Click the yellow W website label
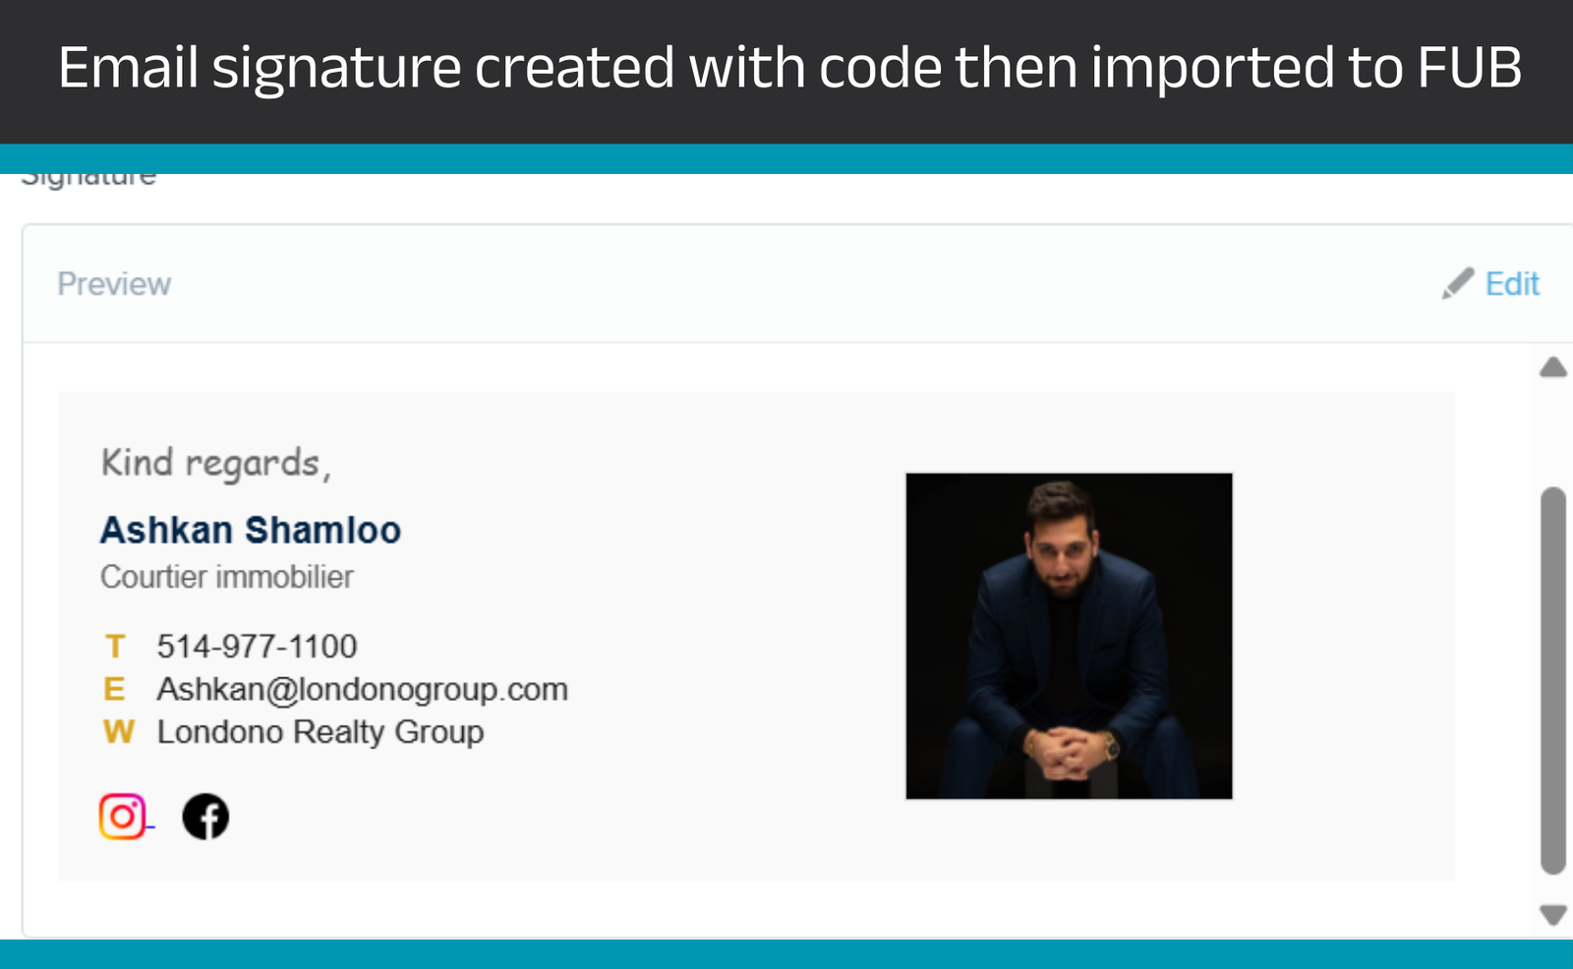 click(118, 731)
